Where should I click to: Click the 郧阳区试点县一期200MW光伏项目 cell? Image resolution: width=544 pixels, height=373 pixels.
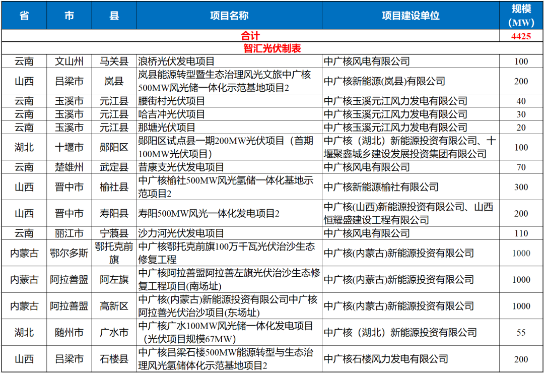pyautogui.click(x=229, y=147)
